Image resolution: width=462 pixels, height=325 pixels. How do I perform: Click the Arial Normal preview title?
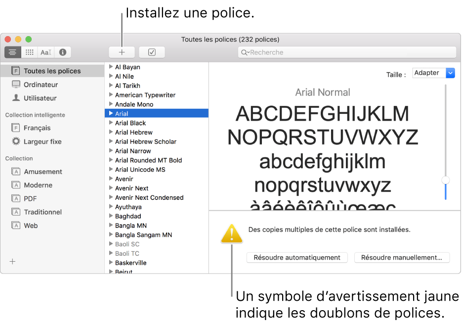(x=323, y=93)
